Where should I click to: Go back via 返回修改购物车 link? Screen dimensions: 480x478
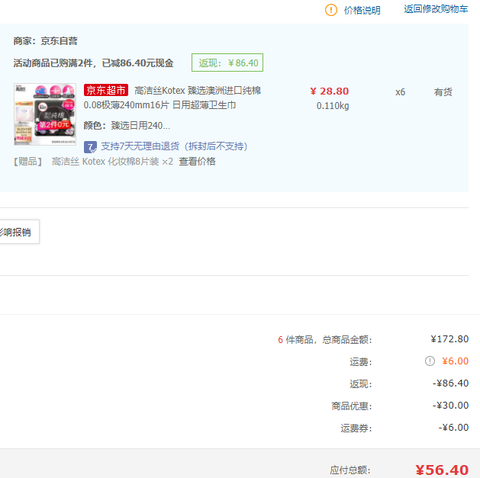point(436,9)
